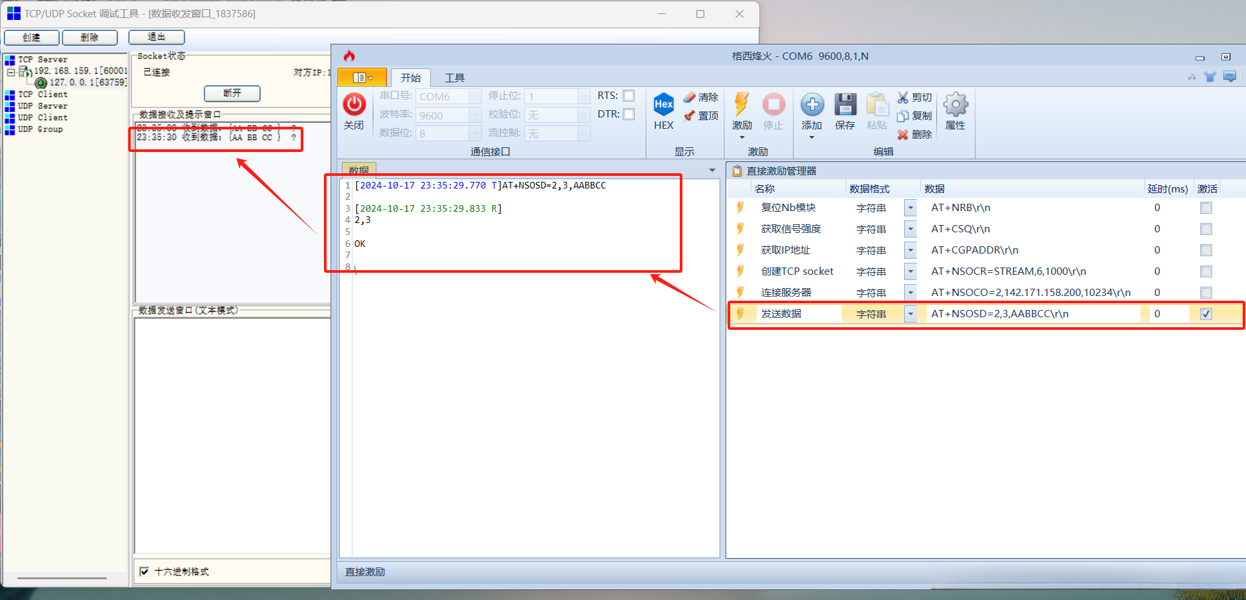Tick the 激活 checkbox for 获取IP地址
Screen dimensions: 1246x600
pyautogui.click(x=1206, y=250)
